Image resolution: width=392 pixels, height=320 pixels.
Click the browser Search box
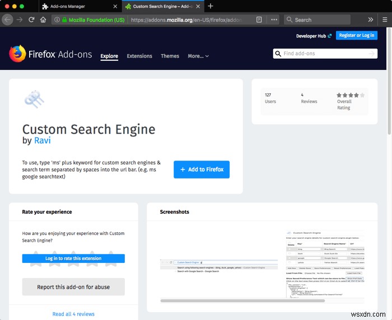317,20
